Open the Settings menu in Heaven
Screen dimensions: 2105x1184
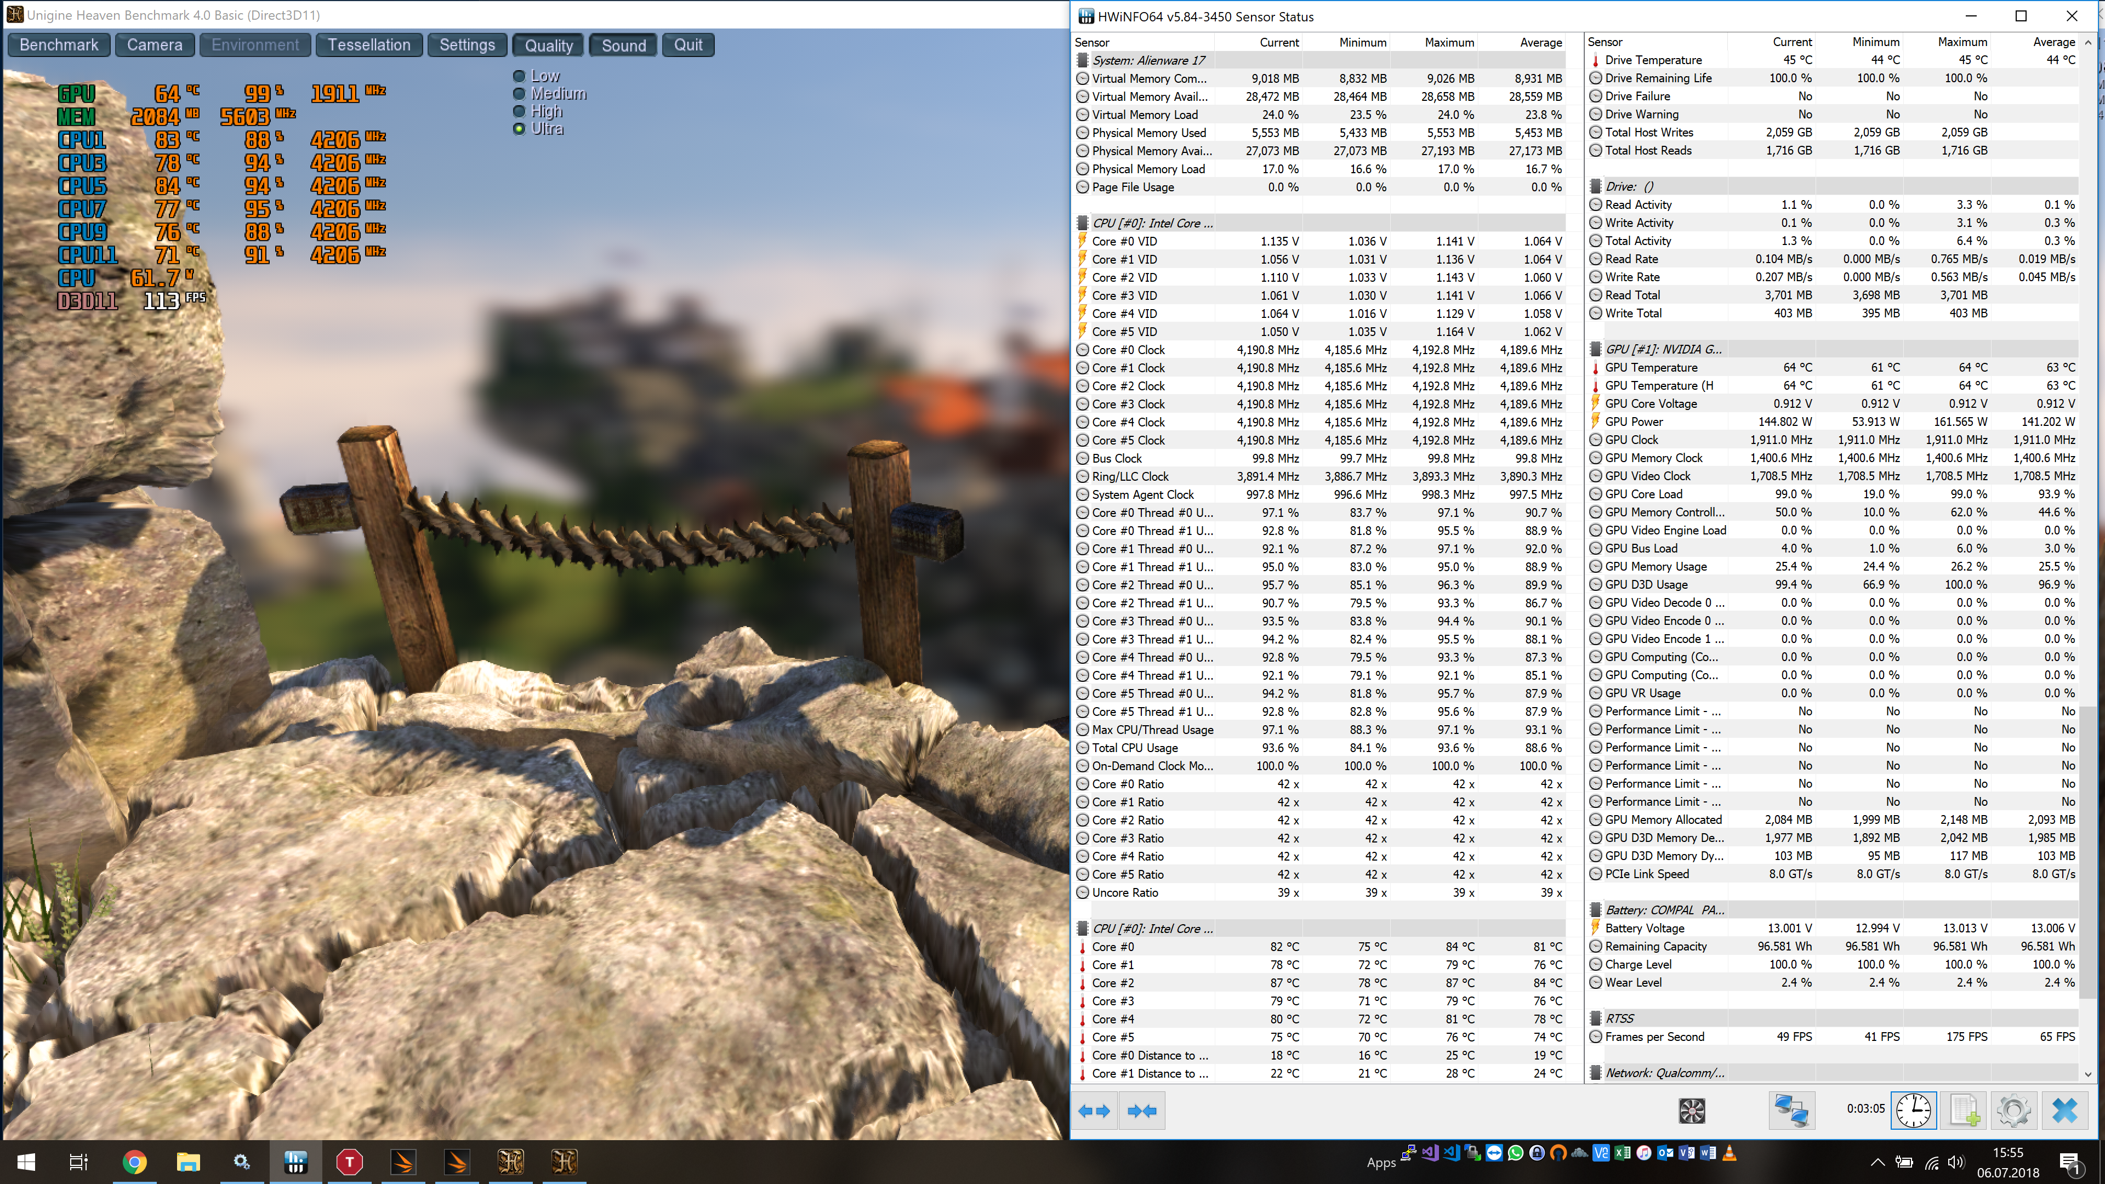click(x=468, y=45)
